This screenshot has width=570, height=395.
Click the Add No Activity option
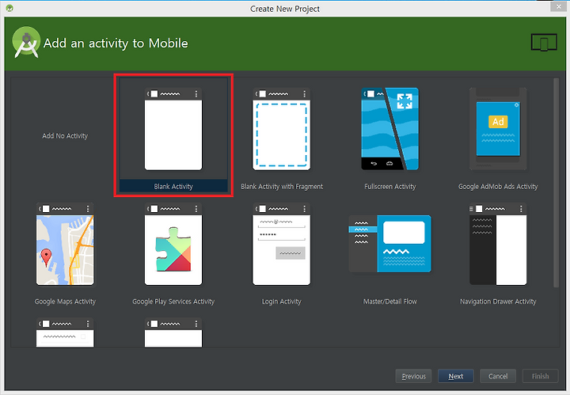click(x=65, y=136)
